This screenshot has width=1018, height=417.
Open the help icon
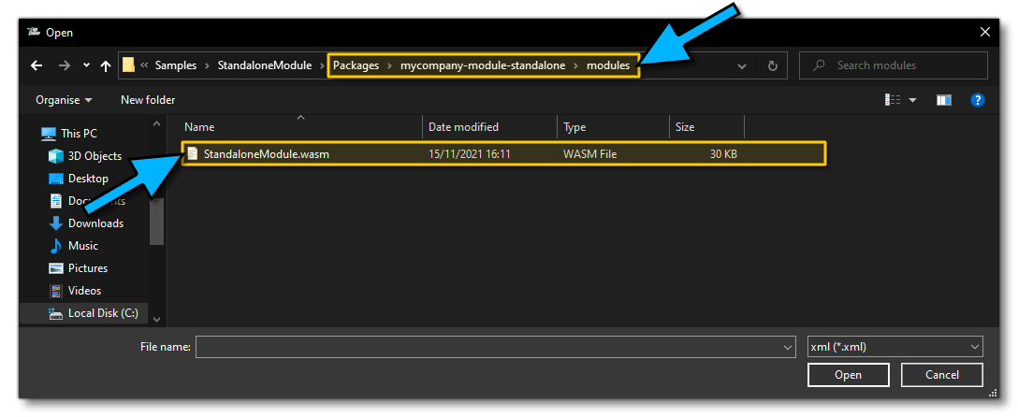point(977,100)
